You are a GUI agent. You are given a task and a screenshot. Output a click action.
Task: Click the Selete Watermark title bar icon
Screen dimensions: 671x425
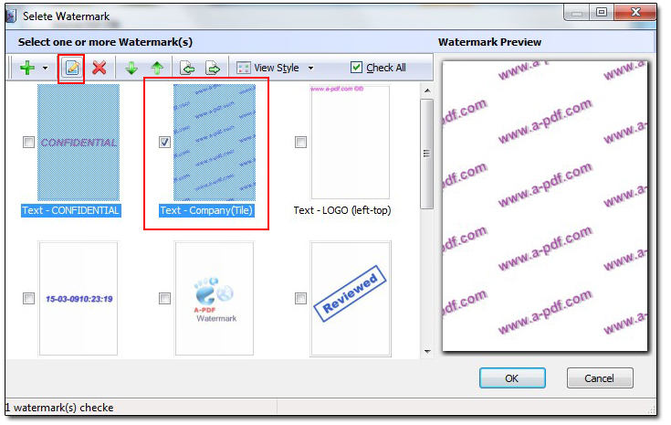click(x=11, y=16)
